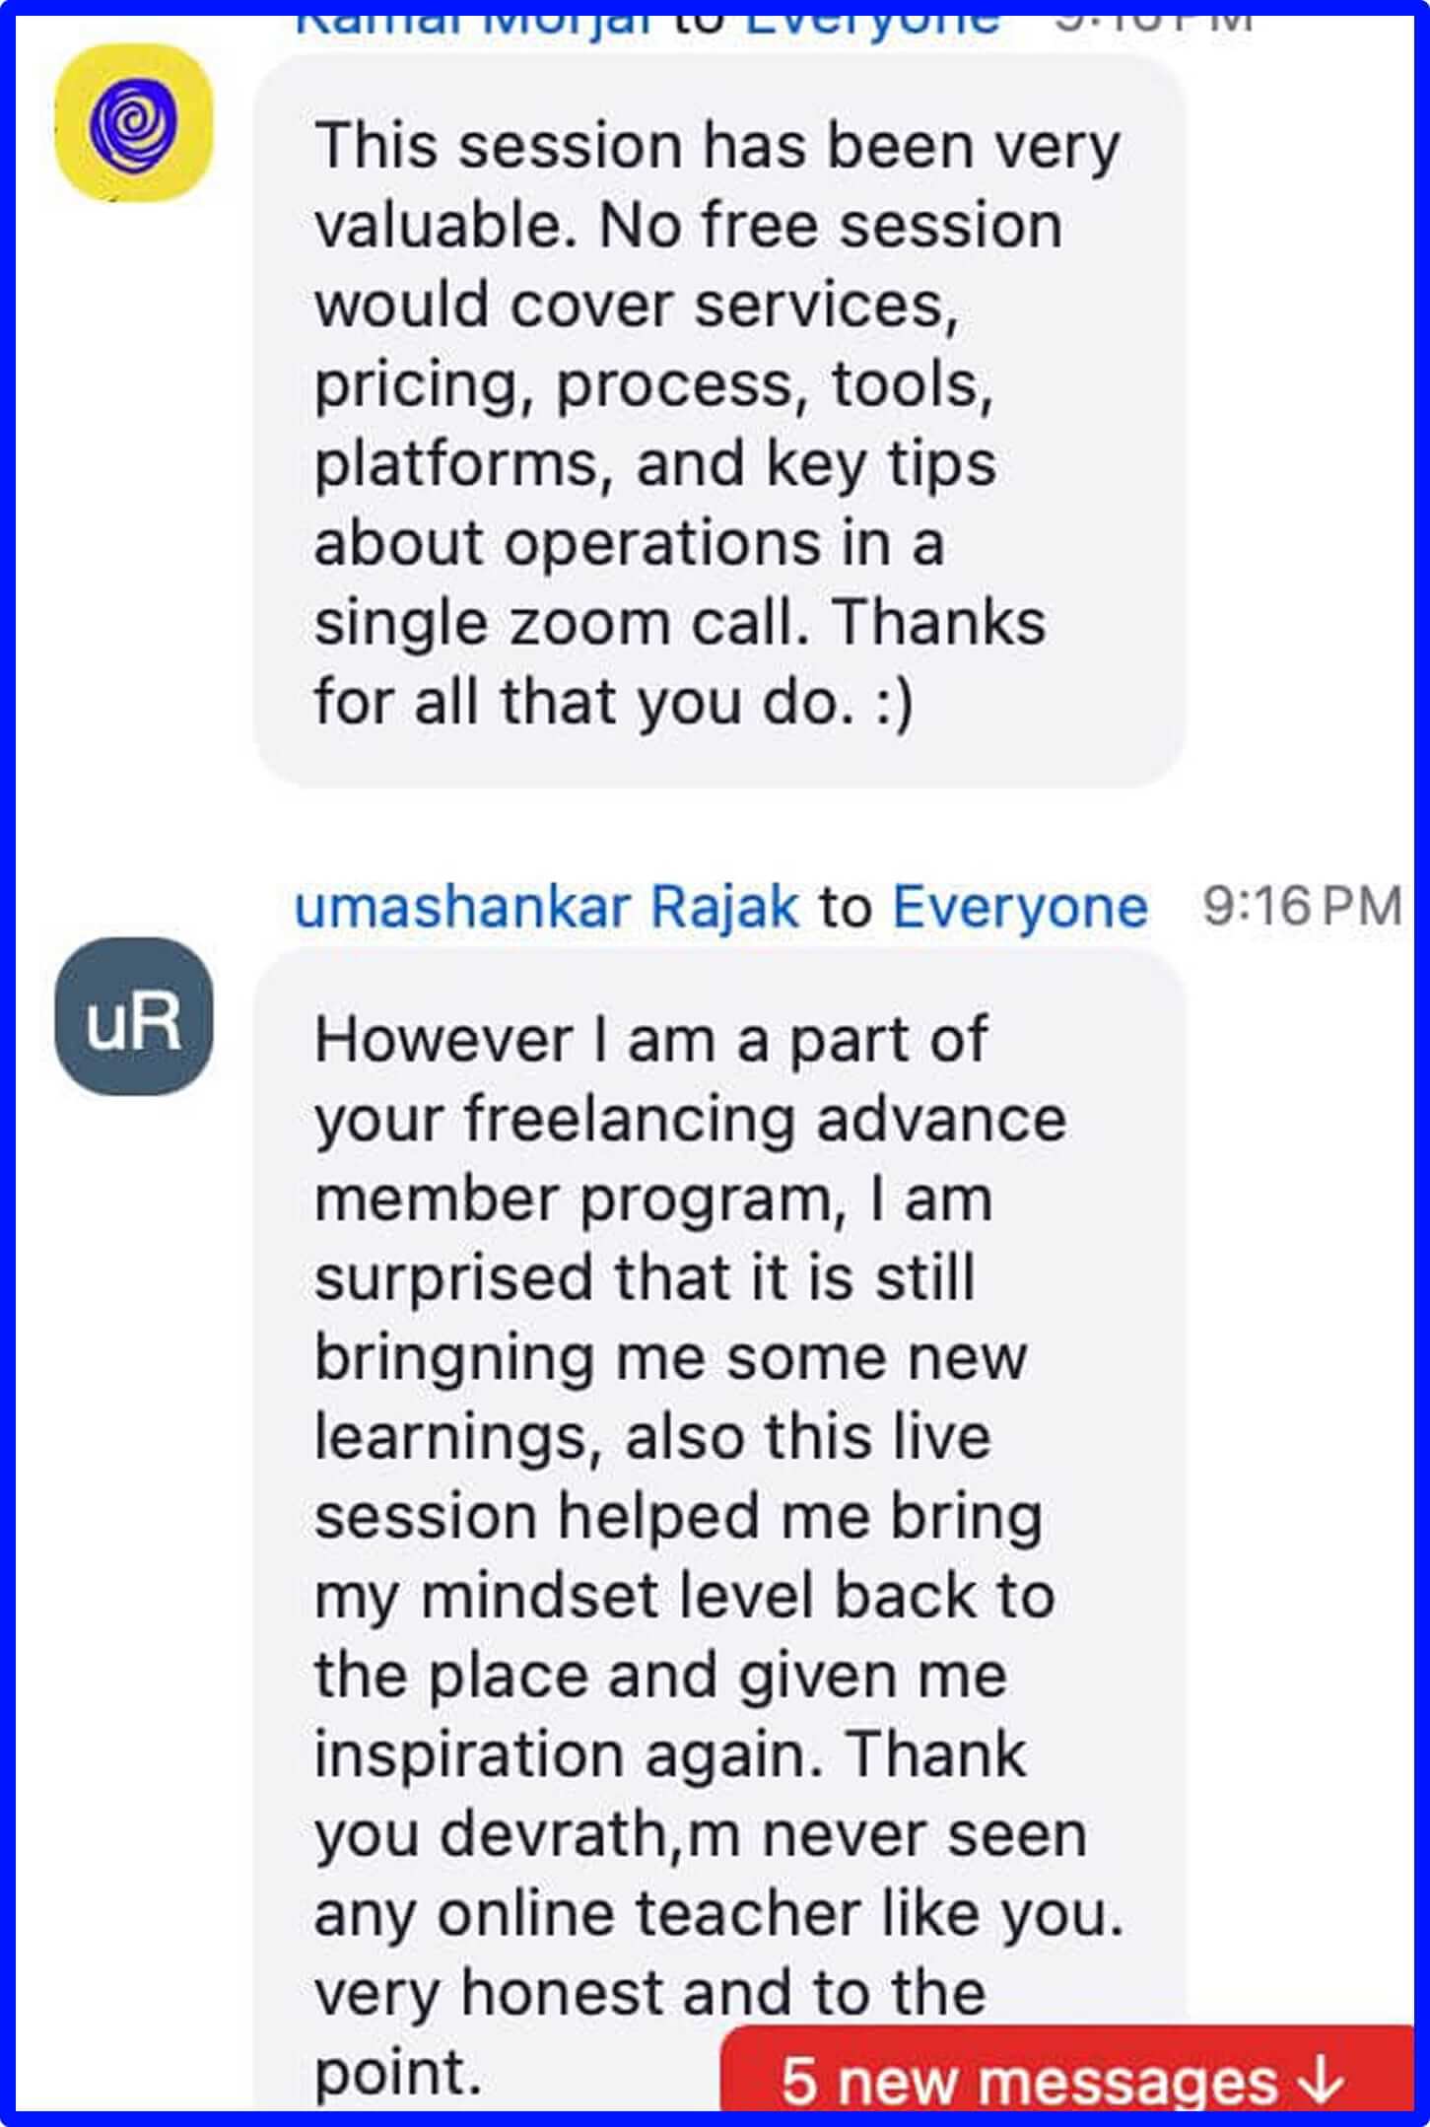Open umashankar Rajak's sender name
The image size is (1430, 2127).
[546, 907]
